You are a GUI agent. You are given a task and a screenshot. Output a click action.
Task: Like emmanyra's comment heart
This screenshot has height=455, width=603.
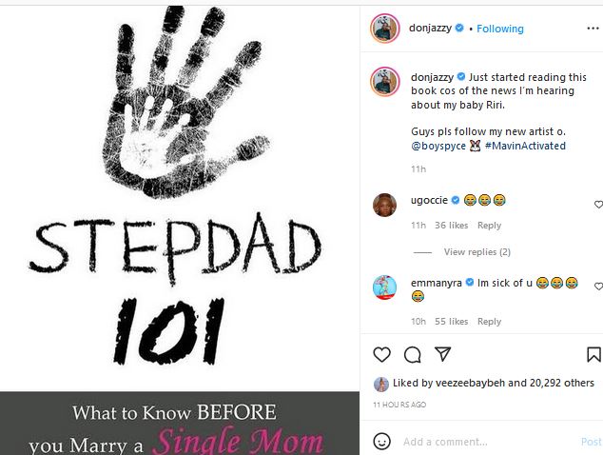[598, 286]
